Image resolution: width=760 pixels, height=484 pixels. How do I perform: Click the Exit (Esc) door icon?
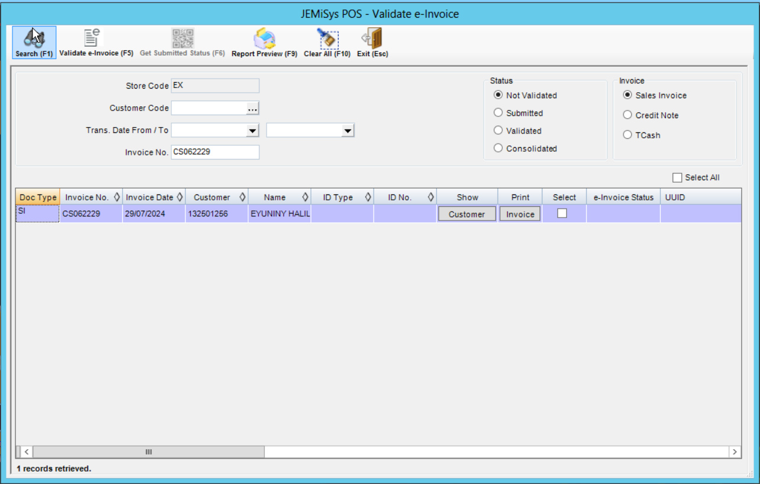coord(371,37)
